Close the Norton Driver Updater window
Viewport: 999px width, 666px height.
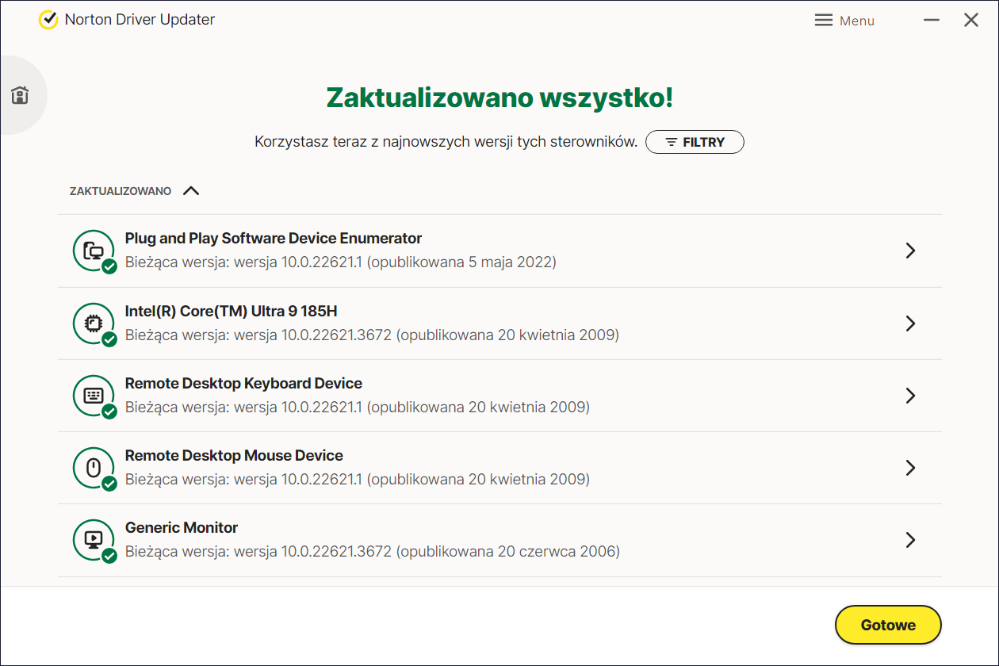click(971, 20)
